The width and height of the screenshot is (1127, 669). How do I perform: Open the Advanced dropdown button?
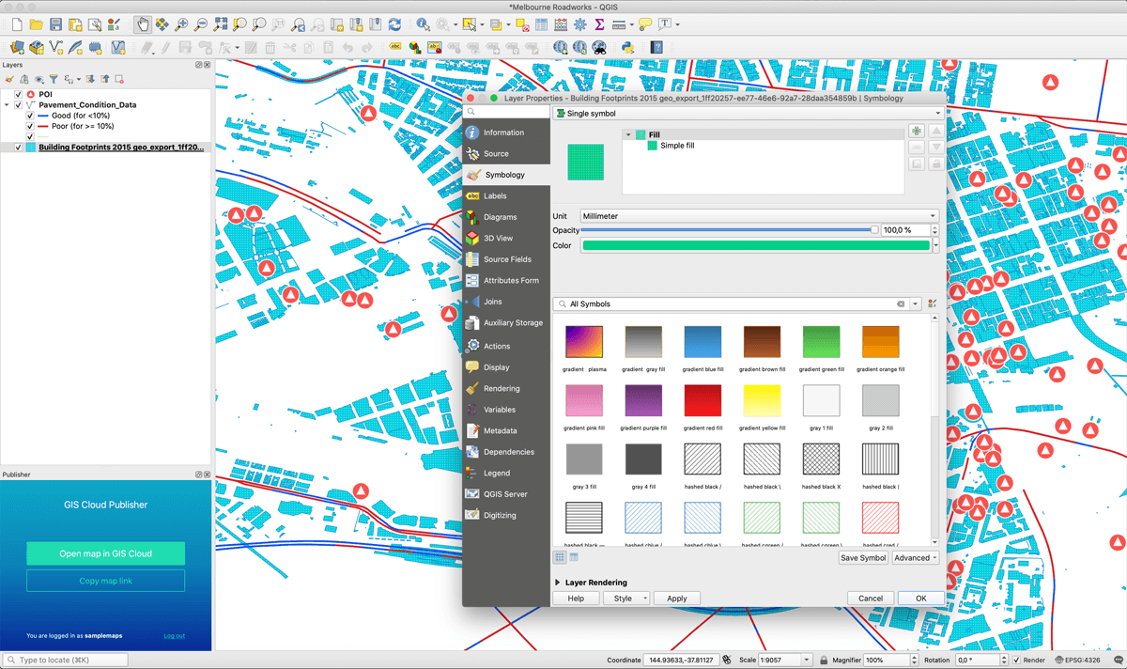click(915, 558)
